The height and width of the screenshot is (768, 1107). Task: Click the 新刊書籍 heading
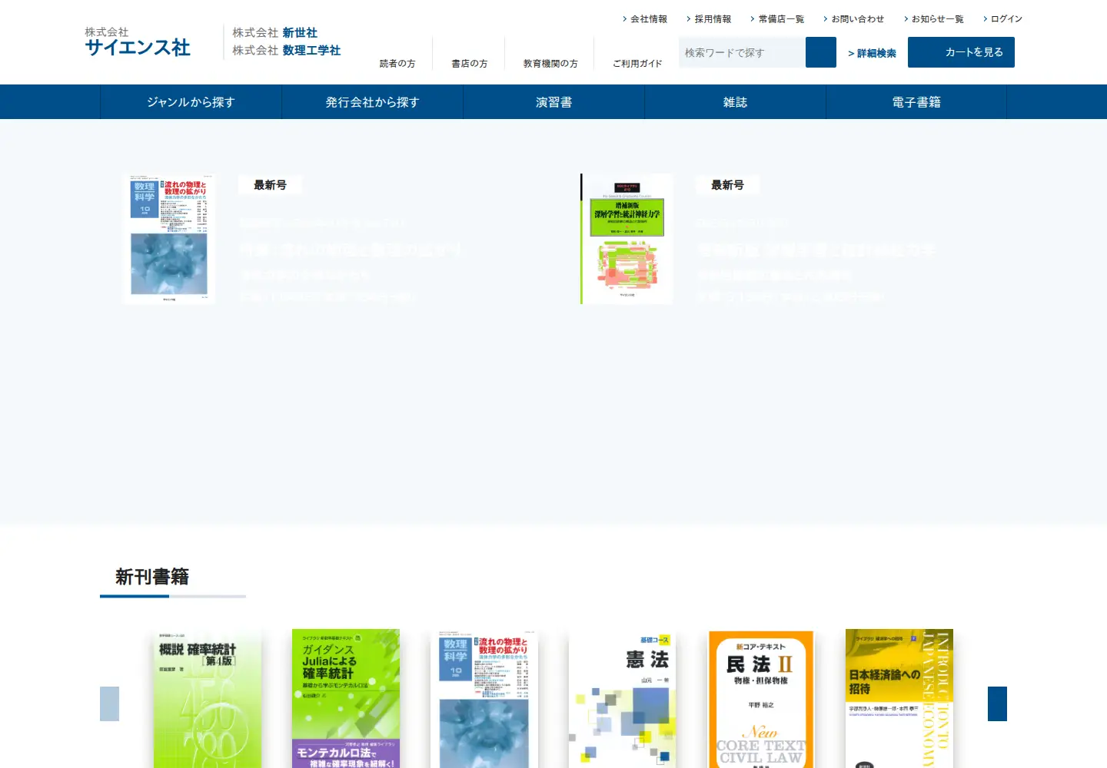(152, 577)
